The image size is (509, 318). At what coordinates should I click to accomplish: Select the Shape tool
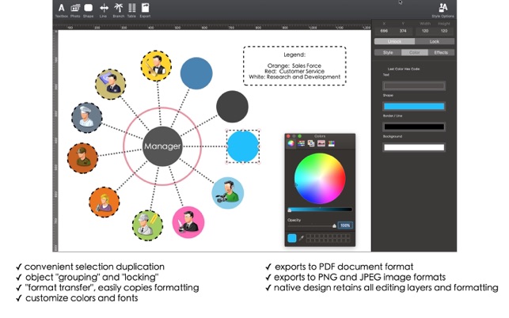(x=89, y=10)
